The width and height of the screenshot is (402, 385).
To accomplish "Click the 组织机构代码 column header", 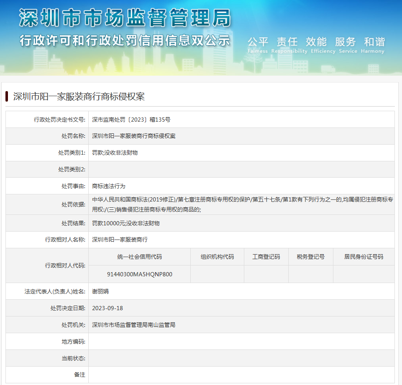I will pos(217,257).
